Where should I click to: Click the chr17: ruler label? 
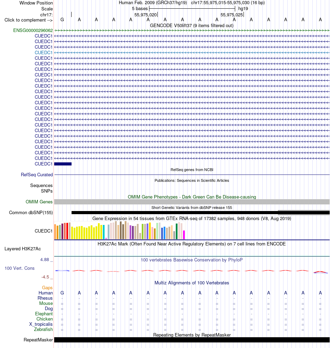47,15
